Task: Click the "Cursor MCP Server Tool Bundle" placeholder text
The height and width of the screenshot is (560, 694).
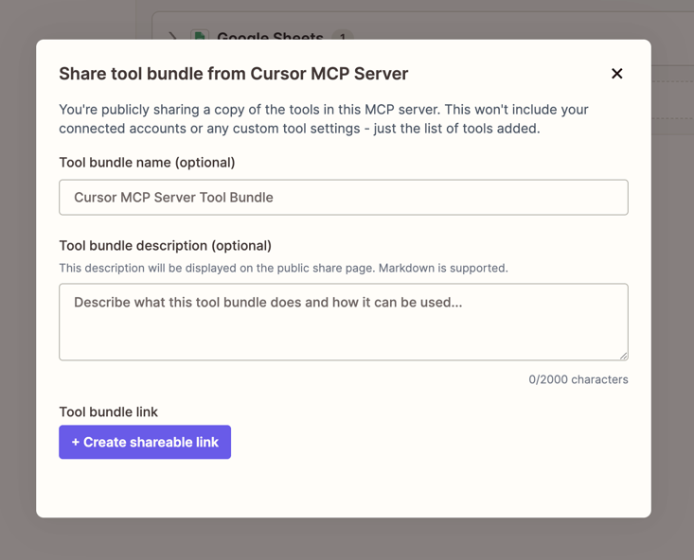Action: [x=173, y=198]
